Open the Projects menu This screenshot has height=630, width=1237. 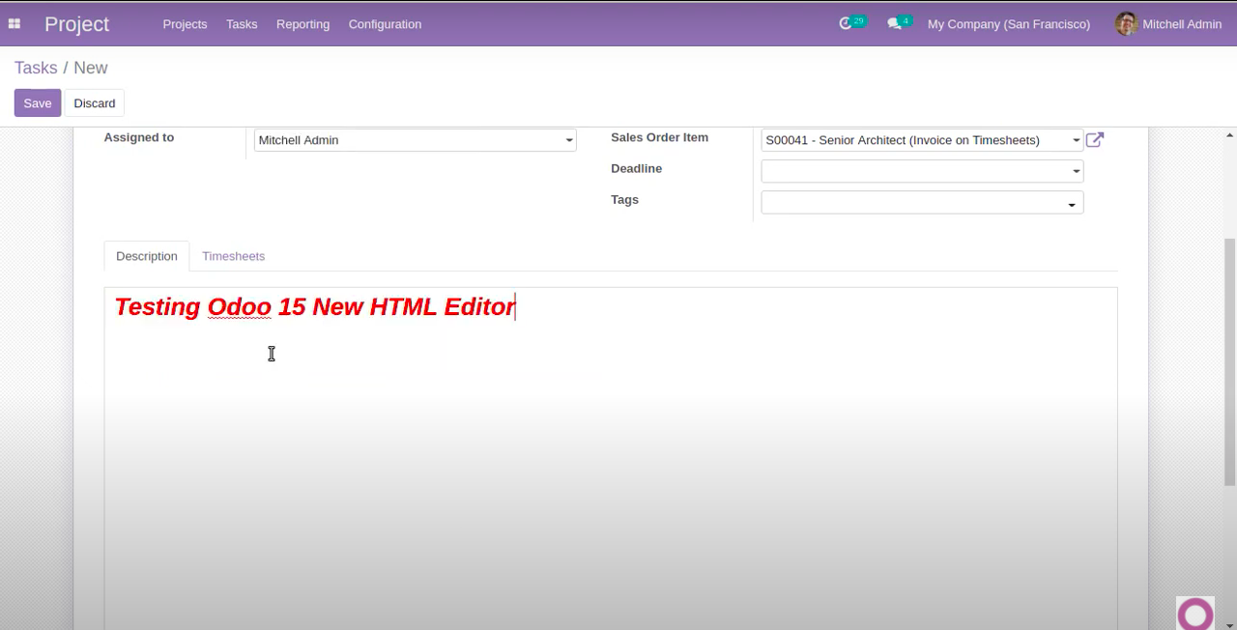coord(185,24)
